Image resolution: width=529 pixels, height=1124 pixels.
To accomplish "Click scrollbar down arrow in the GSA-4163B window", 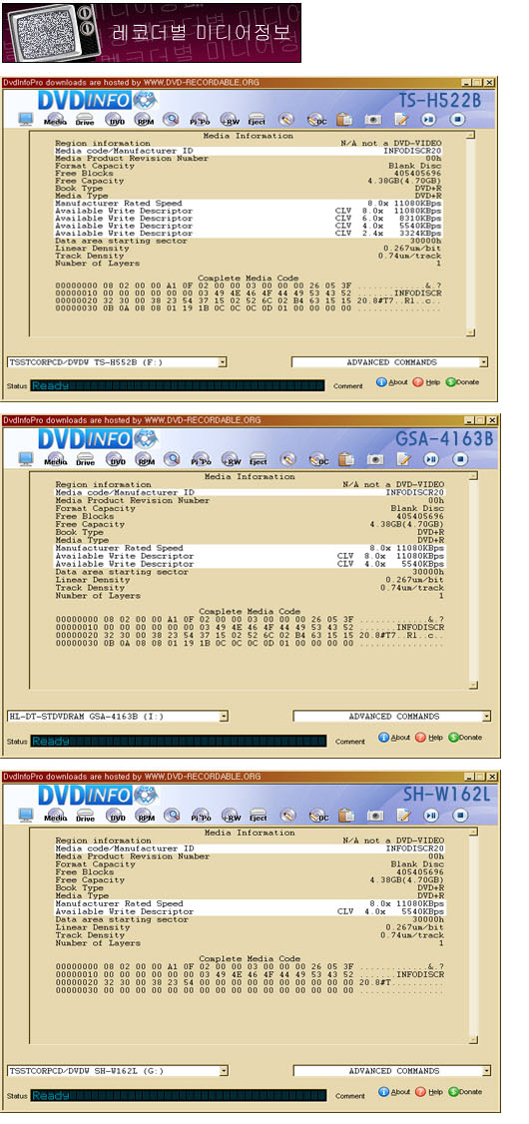I will pos(473,686).
